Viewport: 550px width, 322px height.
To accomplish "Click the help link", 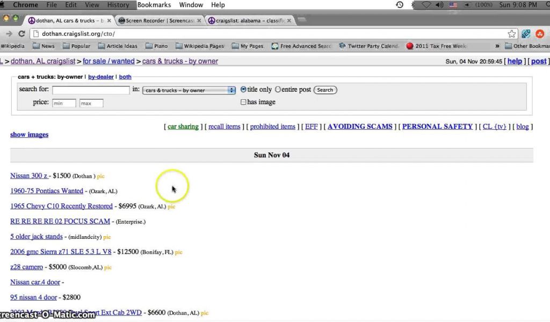I will pyautogui.click(x=515, y=61).
